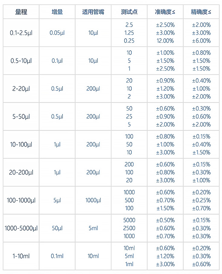Viewport: 222px width, 274px height.
Task: Click the 12.00% accuracy value
Action: tap(165, 41)
